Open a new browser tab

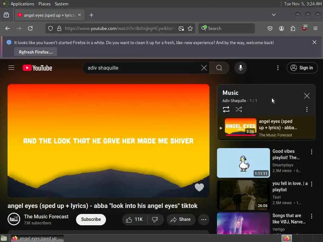tap(91, 15)
